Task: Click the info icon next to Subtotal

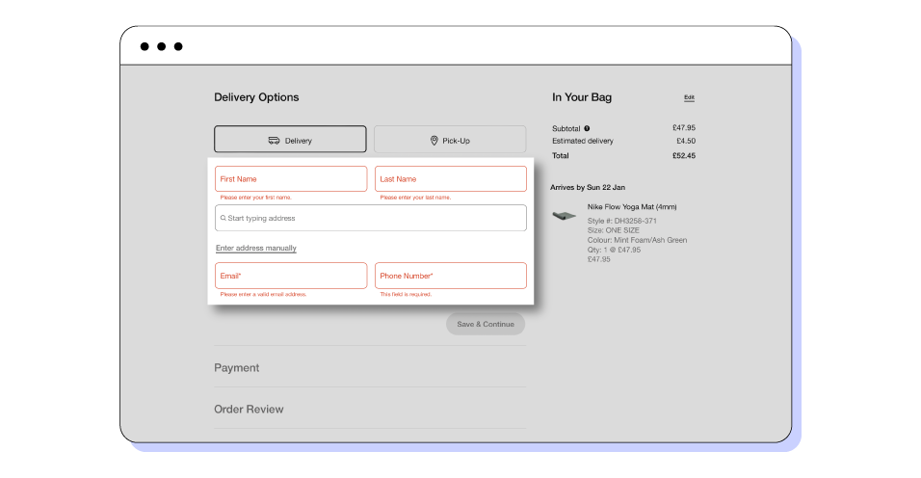Action: coord(587,127)
